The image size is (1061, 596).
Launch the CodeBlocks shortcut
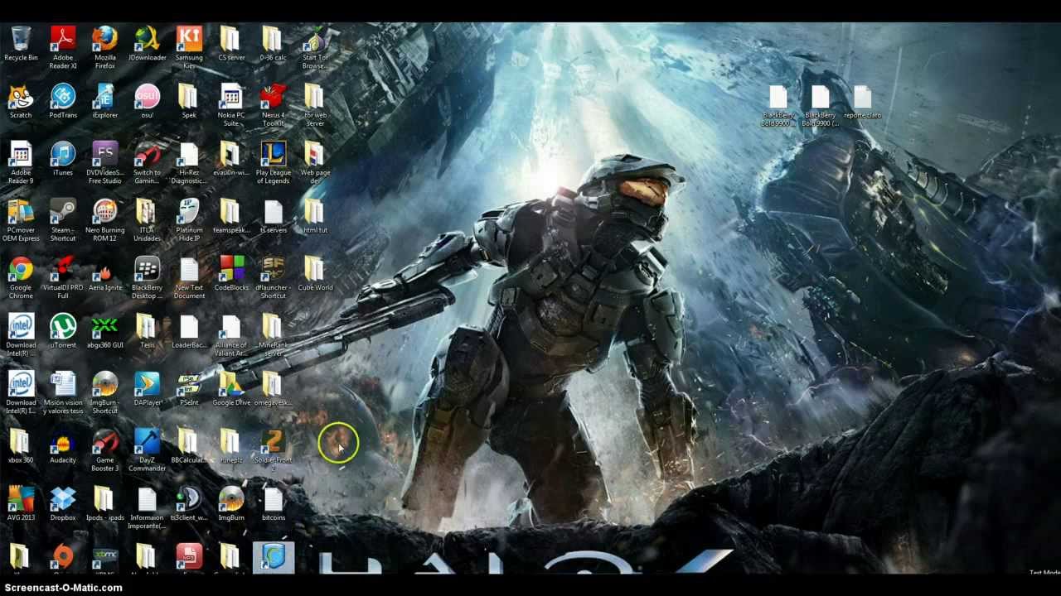point(231,275)
